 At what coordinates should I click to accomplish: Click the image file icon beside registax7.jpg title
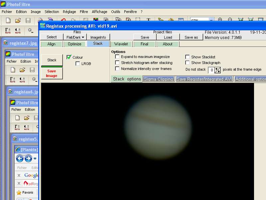tap(6, 43)
